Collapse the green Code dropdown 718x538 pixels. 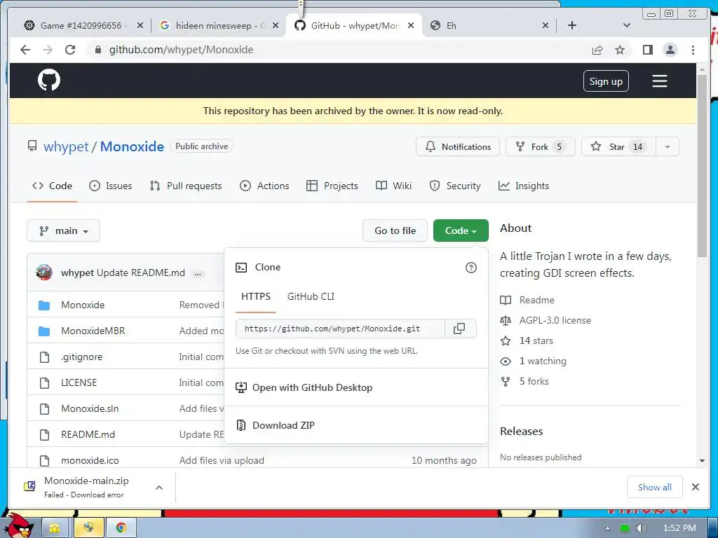[461, 230]
